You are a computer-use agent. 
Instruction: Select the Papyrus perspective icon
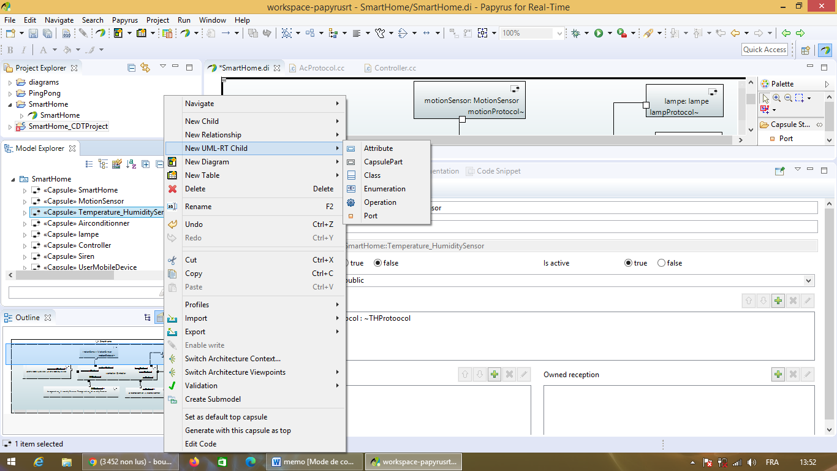[825, 50]
